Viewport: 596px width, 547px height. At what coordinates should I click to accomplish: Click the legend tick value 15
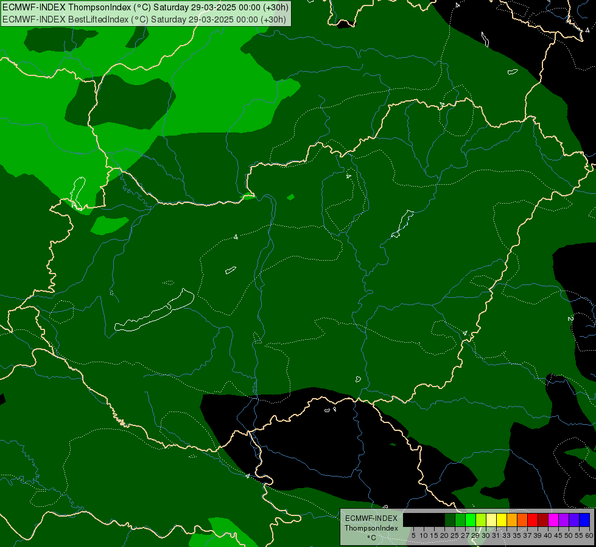(x=434, y=535)
